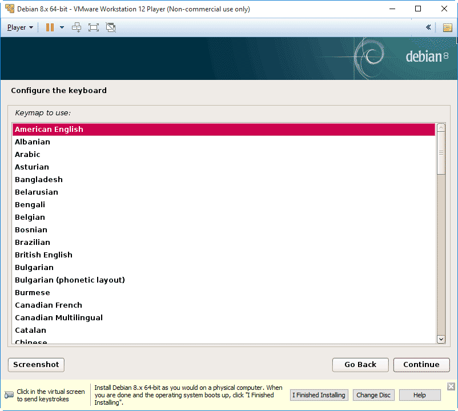This screenshot has height=411, width=458.
Task: Open the Player menu
Action: click(x=20, y=27)
